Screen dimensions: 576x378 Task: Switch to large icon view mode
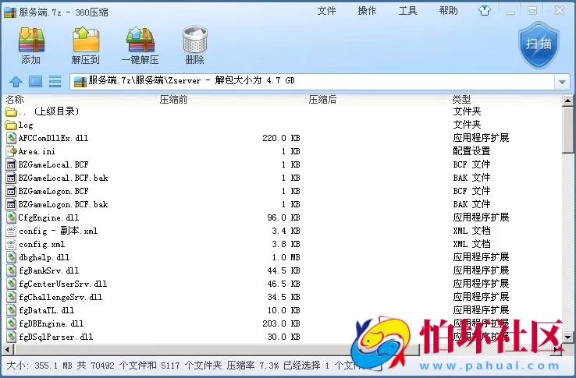pos(35,81)
